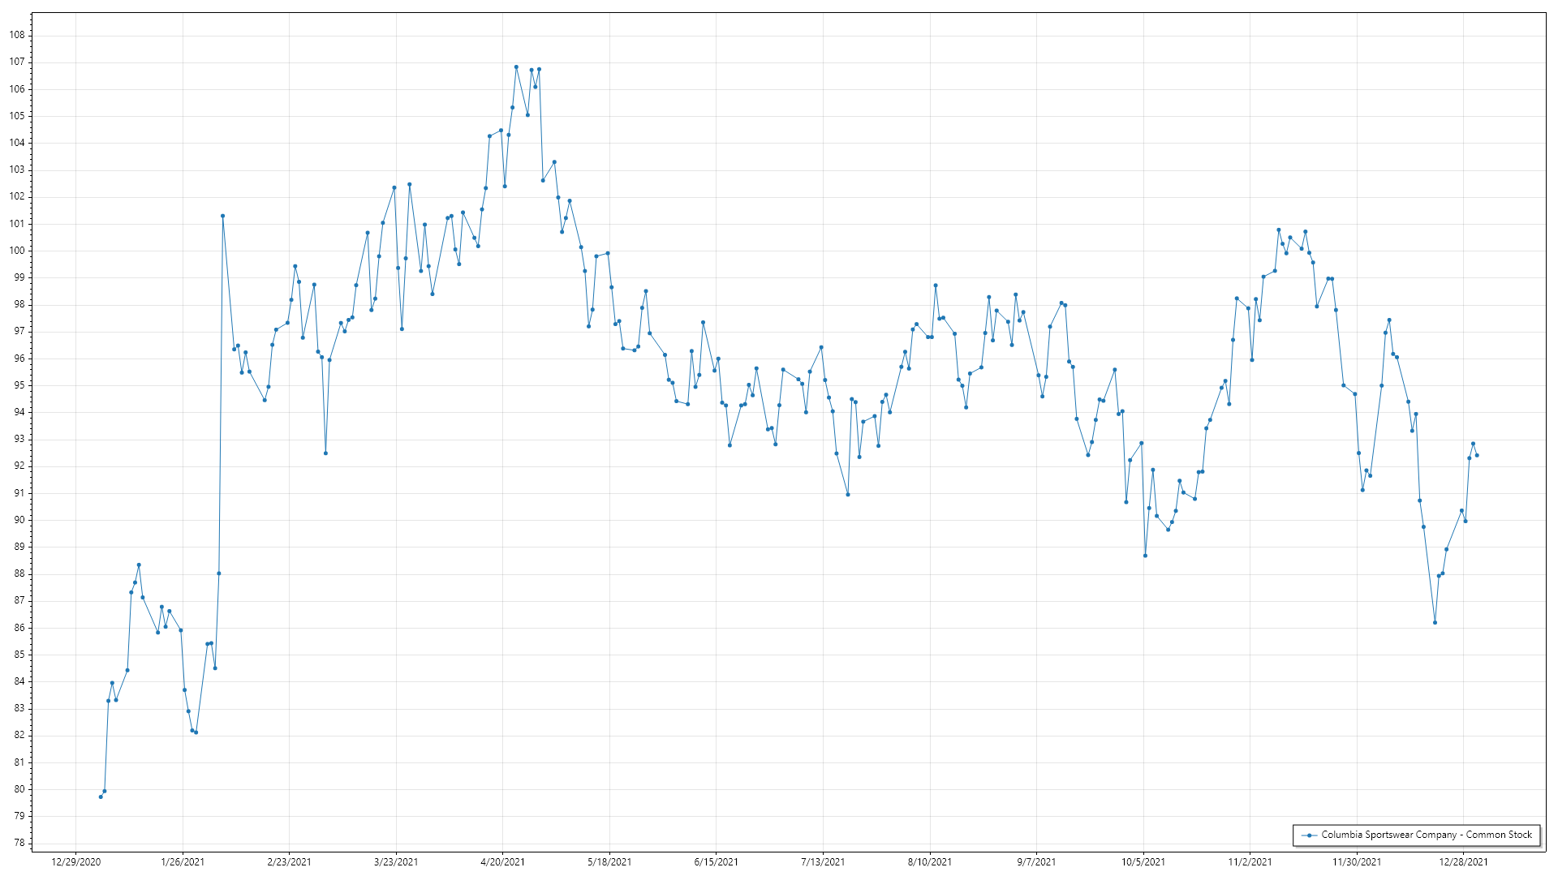The height and width of the screenshot is (876, 1558).
Task: Click the legend line marker icon
Action: [x=1309, y=835]
